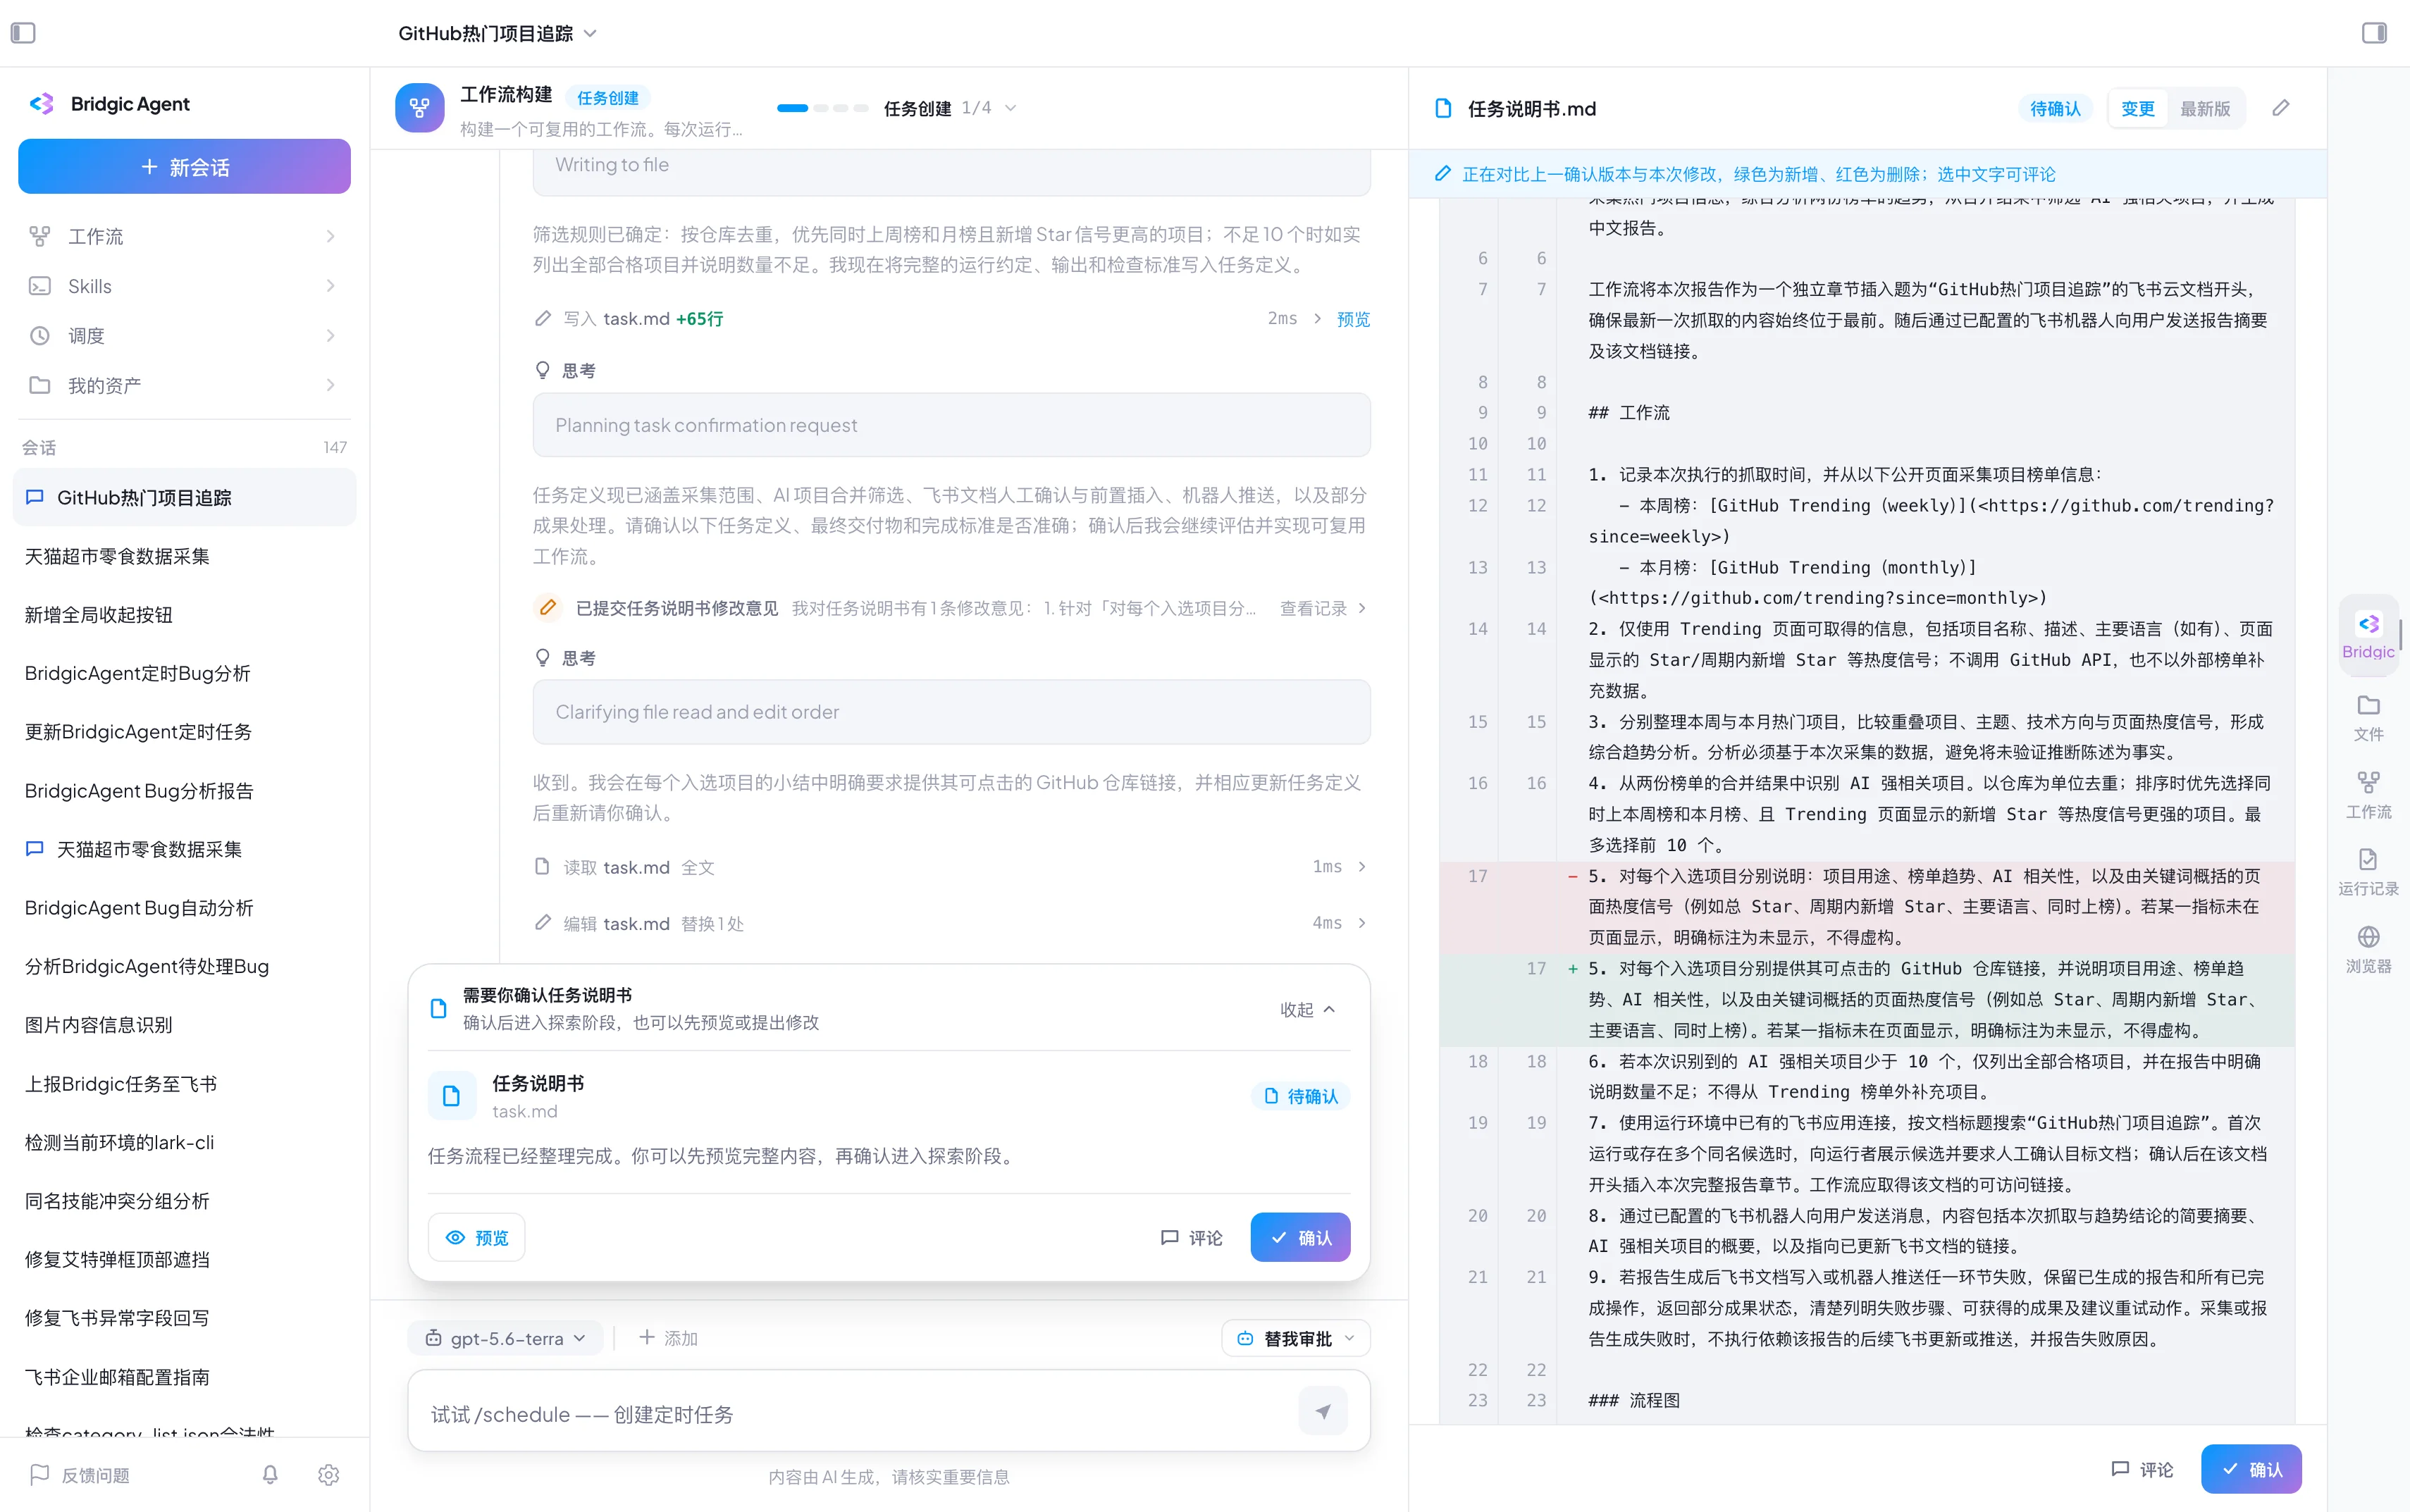Open the Clarifying file read and edit order box
This screenshot has height=1512, width=2410.
pyautogui.click(x=951, y=712)
